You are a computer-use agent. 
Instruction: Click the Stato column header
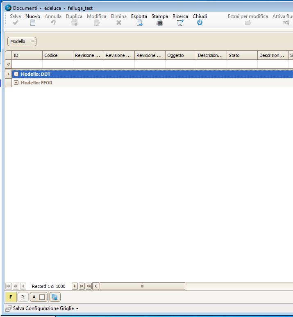tap(242, 55)
